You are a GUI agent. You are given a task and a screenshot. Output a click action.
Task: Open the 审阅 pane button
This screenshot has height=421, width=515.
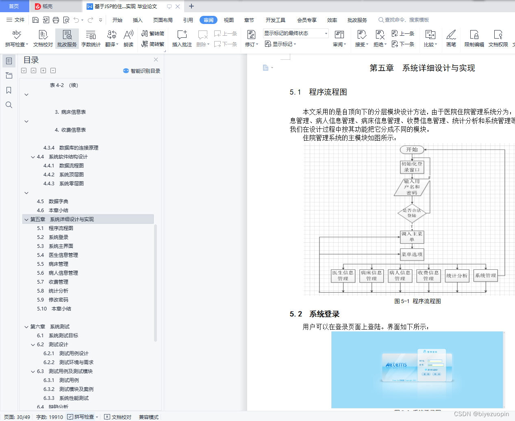point(339,39)
